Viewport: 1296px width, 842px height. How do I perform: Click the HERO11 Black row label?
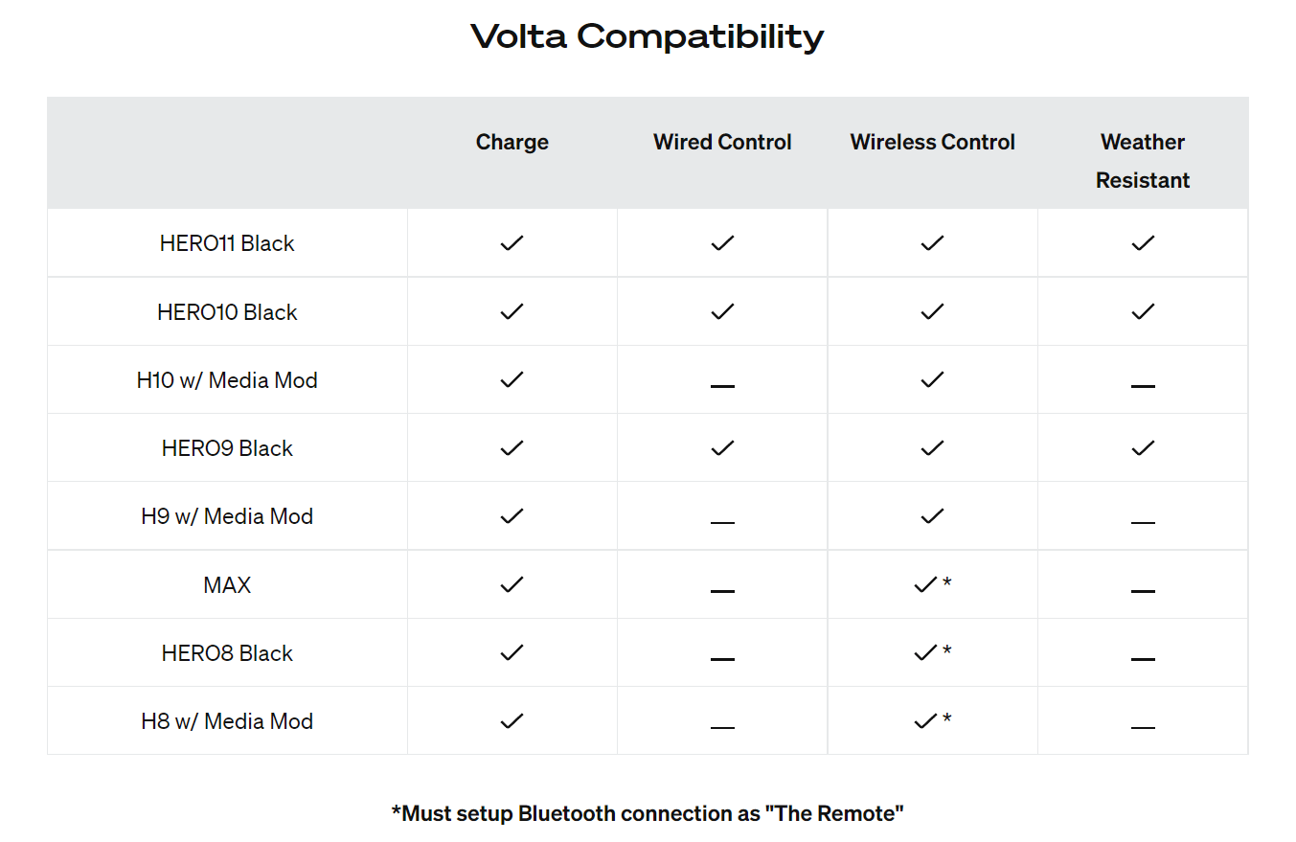[227, 243]
